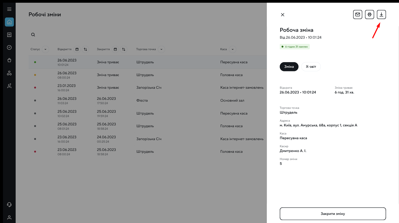Select the Фієста shift row
399x223 pixels.
click(142, 101)
